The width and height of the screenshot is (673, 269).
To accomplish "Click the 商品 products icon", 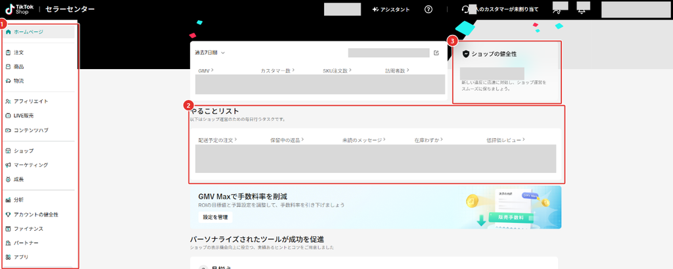I will pyautogui.click(x=8, y=66).
